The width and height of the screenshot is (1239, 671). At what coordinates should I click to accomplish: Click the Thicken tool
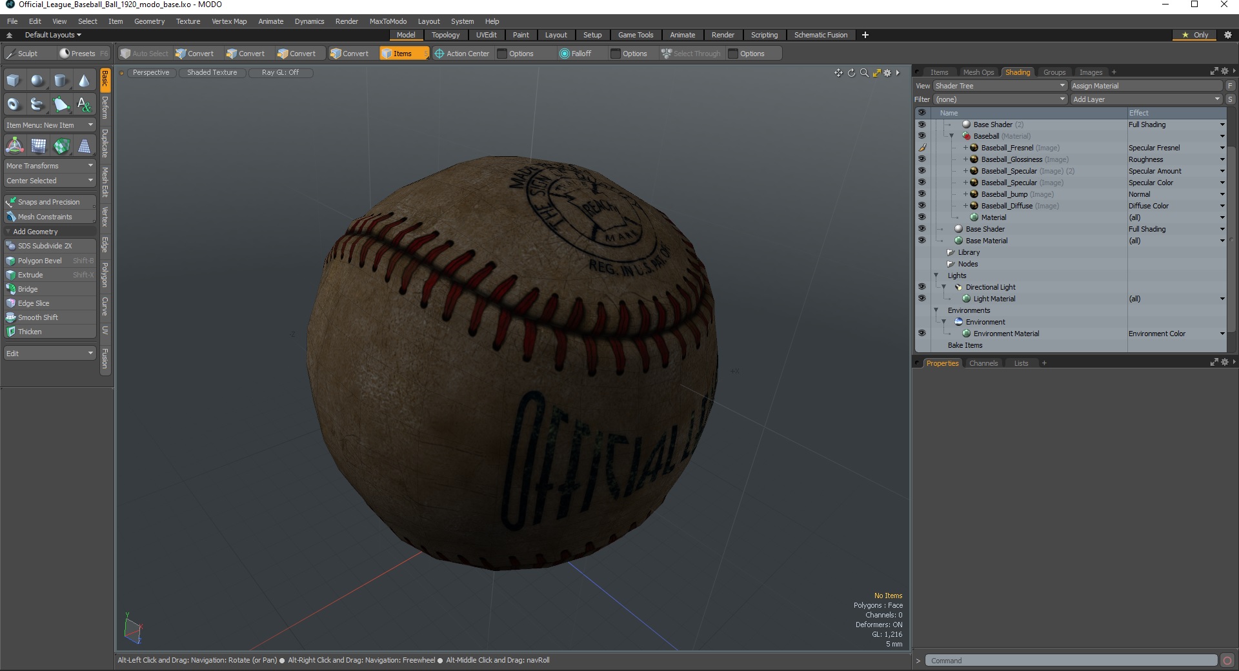pos(50,332)
